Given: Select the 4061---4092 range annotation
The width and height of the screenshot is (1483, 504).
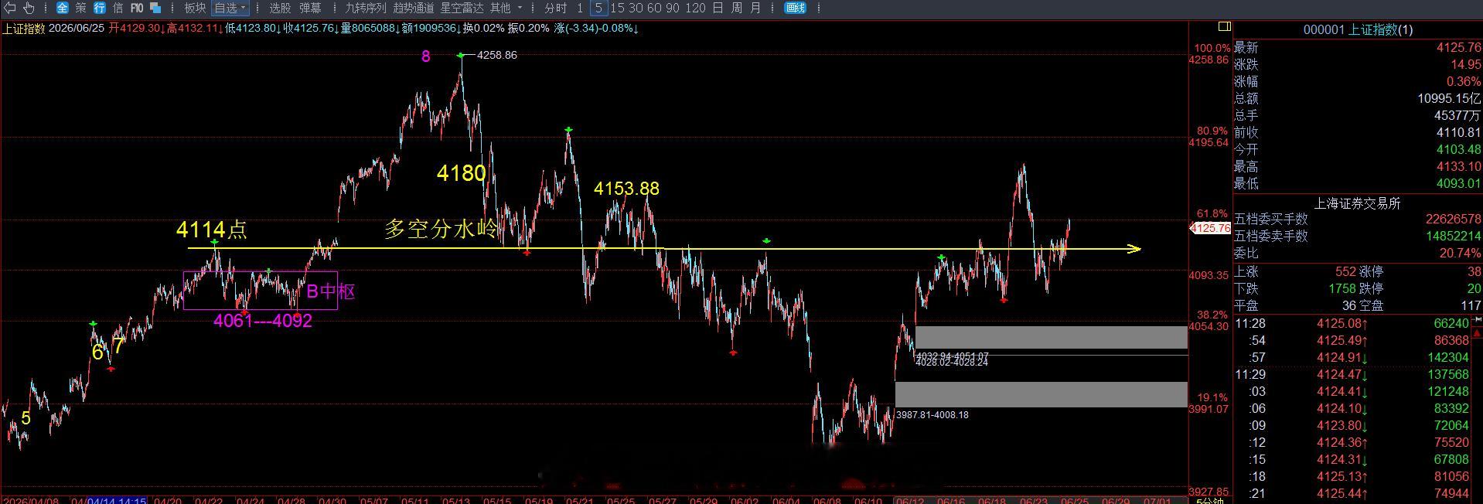Looking at the screenshot, I should pos(263,321).
